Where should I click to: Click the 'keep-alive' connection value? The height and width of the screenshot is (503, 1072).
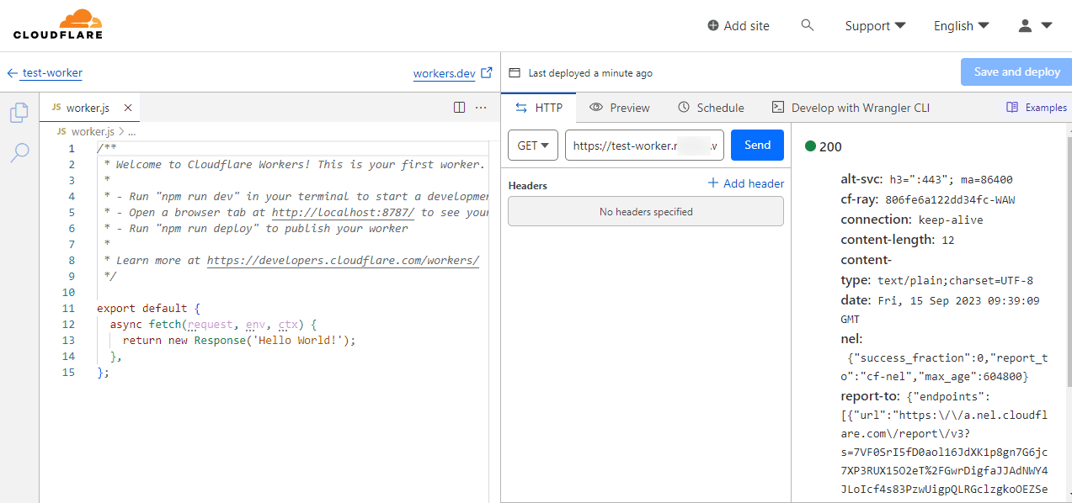(x=949, y=220)
